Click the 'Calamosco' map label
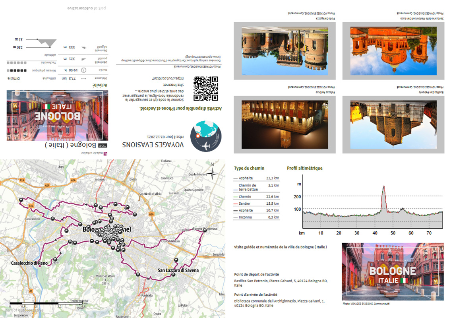This screenshot has width=453, height=318. point(167,178)
